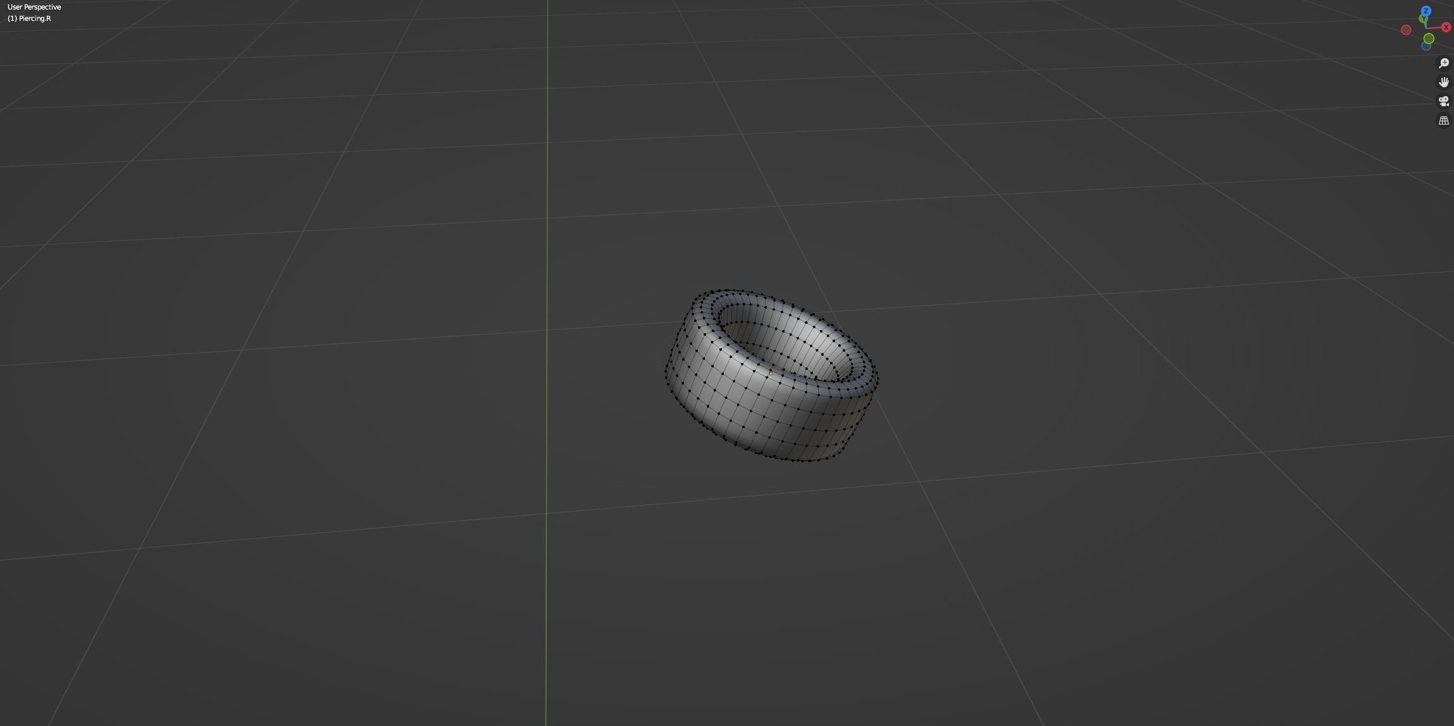
Task: Click the 'User Perspective' viewport label
Action: point(34,7)
